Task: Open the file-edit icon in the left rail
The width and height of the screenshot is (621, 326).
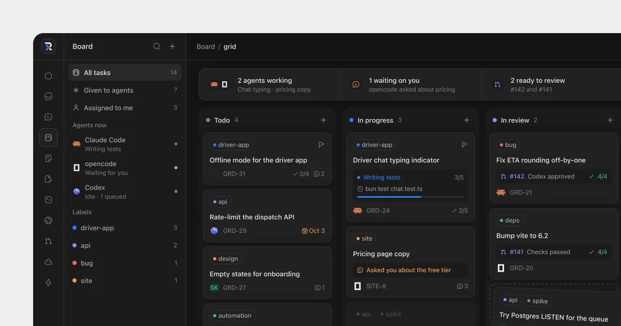Action: coord(48,179)
